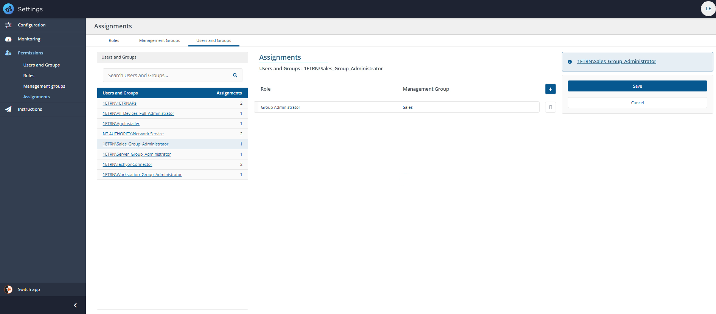Go to Management groups sidebar item
The height and width of the screenshot is (314, 716).
tap(44, 86)
